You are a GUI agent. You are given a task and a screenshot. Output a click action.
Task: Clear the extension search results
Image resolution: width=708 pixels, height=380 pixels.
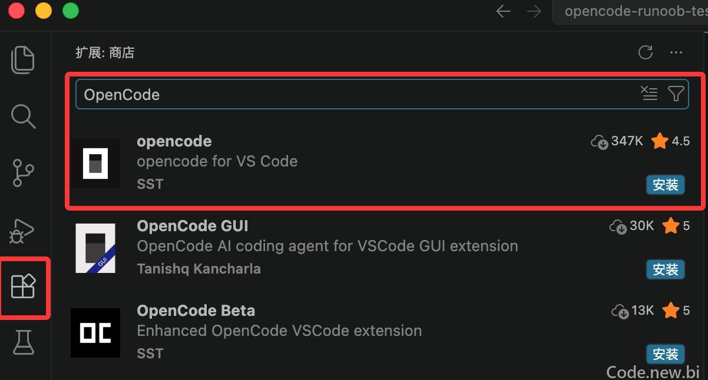tap(649, 93)
